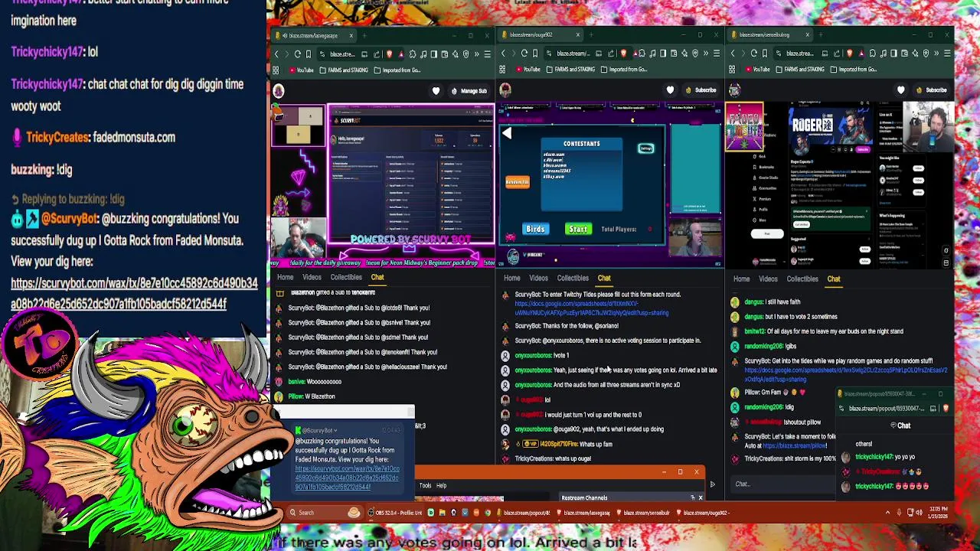Expand the system tray hidden icons chevron
The image size is (980, 551).
[x=888, y=513]
